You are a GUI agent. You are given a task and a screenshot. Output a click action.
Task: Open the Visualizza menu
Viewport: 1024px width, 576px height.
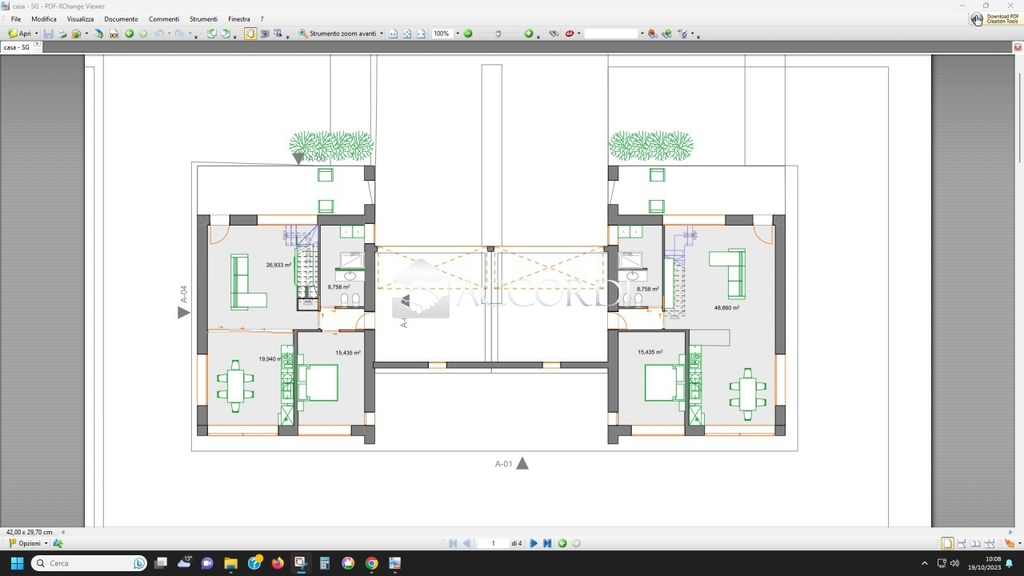tap(80, 19)
